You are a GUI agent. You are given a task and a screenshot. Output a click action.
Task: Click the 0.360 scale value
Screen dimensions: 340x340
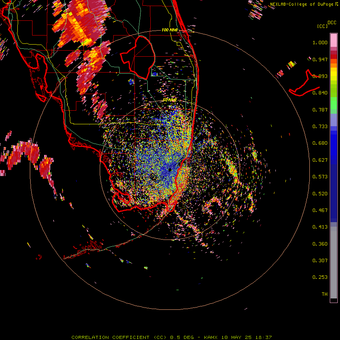tap(320, 244)
